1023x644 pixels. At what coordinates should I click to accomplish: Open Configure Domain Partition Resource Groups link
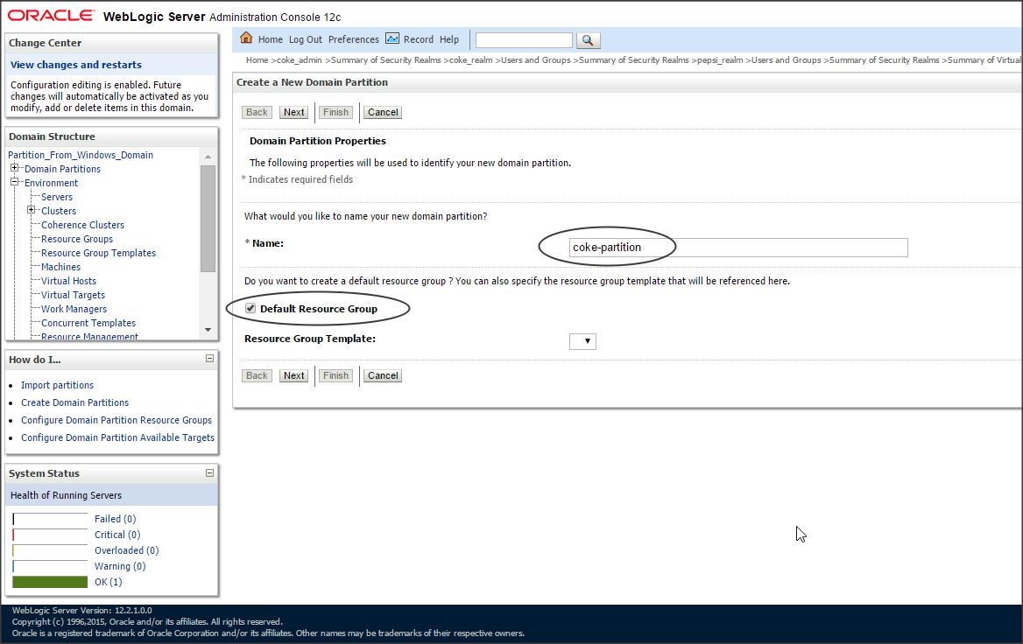[116, 420]
